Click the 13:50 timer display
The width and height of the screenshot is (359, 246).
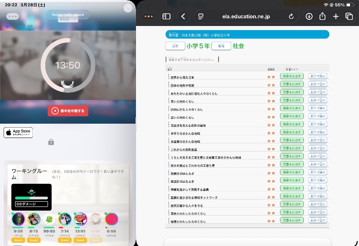[x=68, y=65]
